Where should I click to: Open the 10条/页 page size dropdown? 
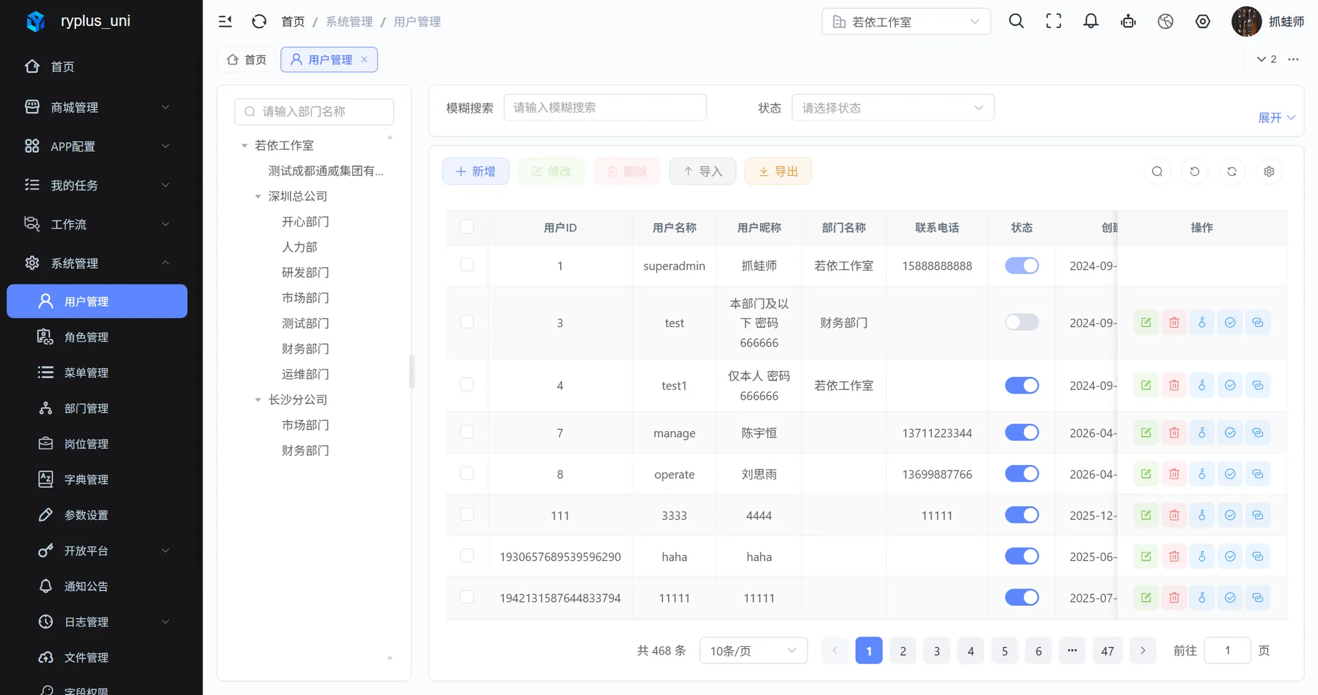[x=753, y=650]
